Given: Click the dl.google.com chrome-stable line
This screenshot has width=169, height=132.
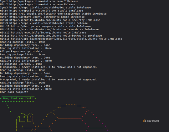Looking at the screenshot, I should 53,14.
